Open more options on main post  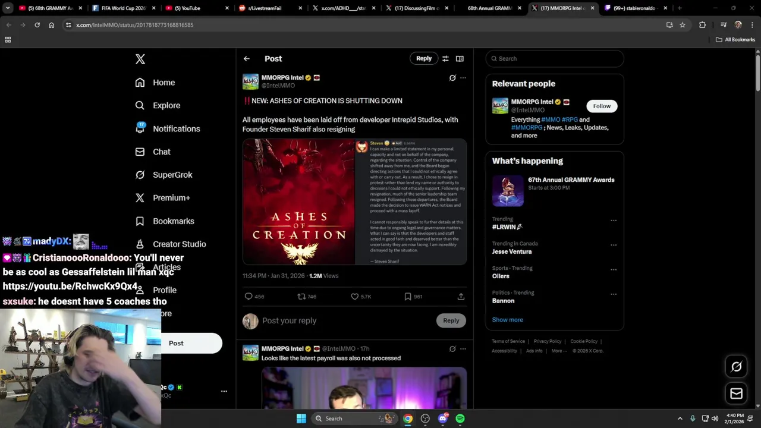click(x=463, y=78)
